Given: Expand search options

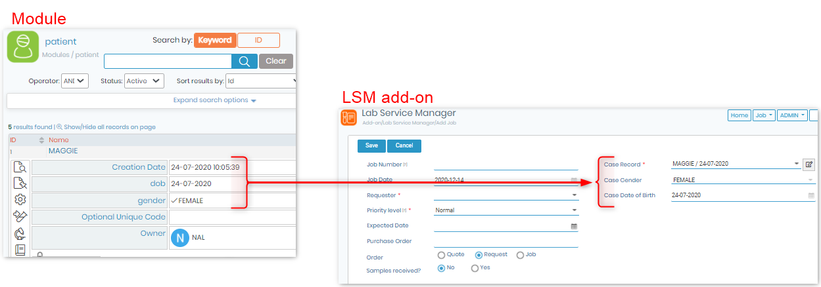Looking at the screenshot, I should [214, 100].
